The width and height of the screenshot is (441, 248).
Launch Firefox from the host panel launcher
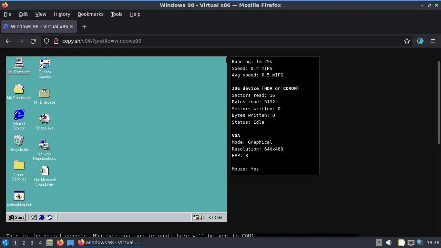(60, 242)
